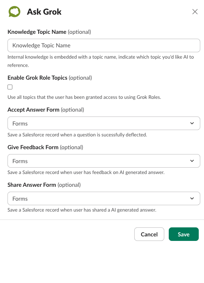
Task: Enable the Grok Role Topics checkbox
Action: [x=10, y=87]
